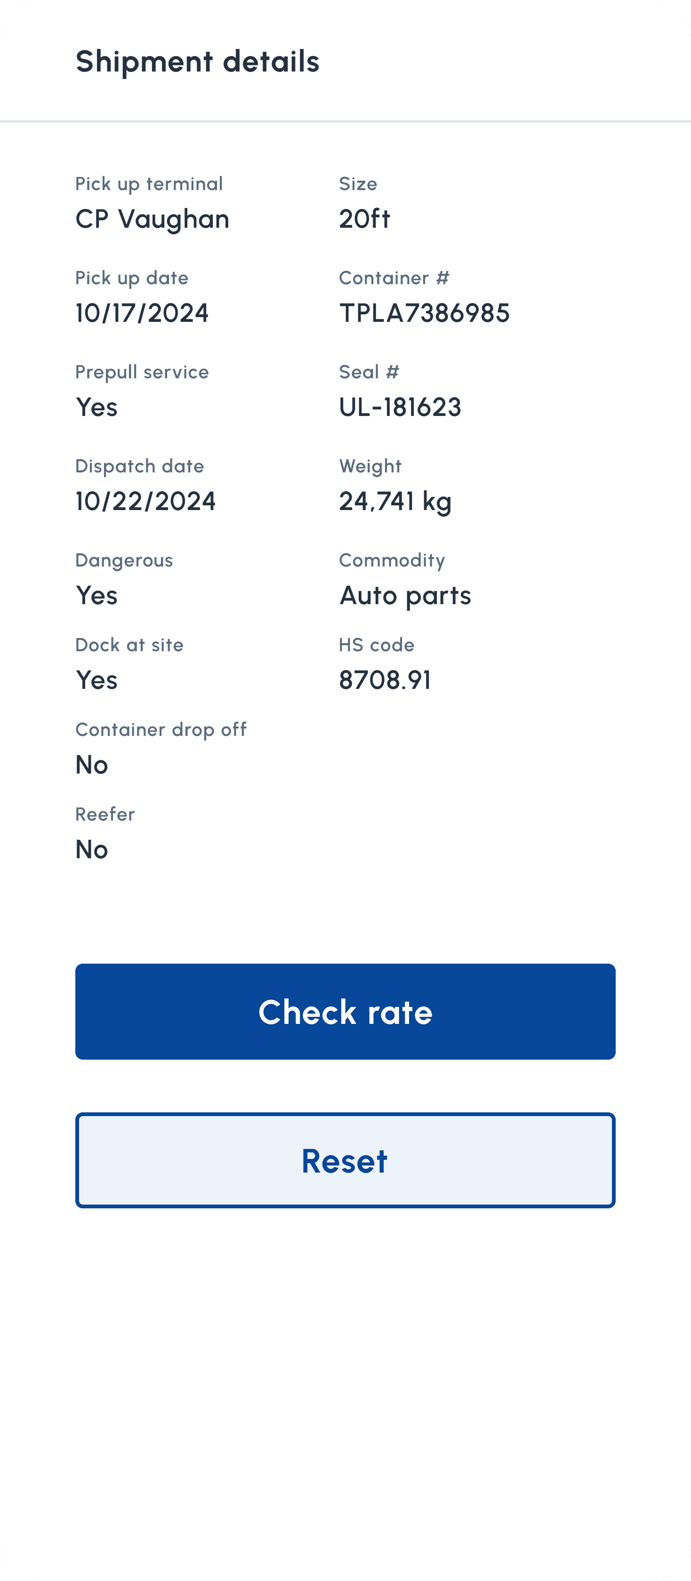Screen dimensions: 691x1581
Task: Click the Pick up terminal label
Action: coord(149,184)
